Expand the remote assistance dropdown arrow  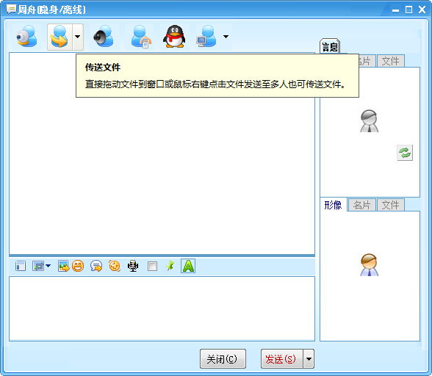click(226, 37)
